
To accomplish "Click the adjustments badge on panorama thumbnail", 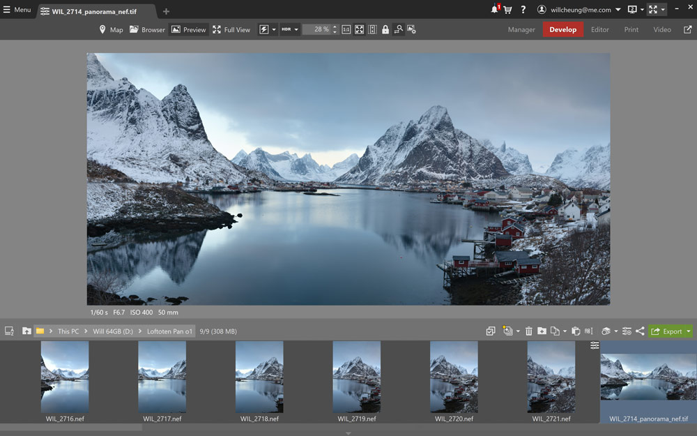I will click(595, 346).
